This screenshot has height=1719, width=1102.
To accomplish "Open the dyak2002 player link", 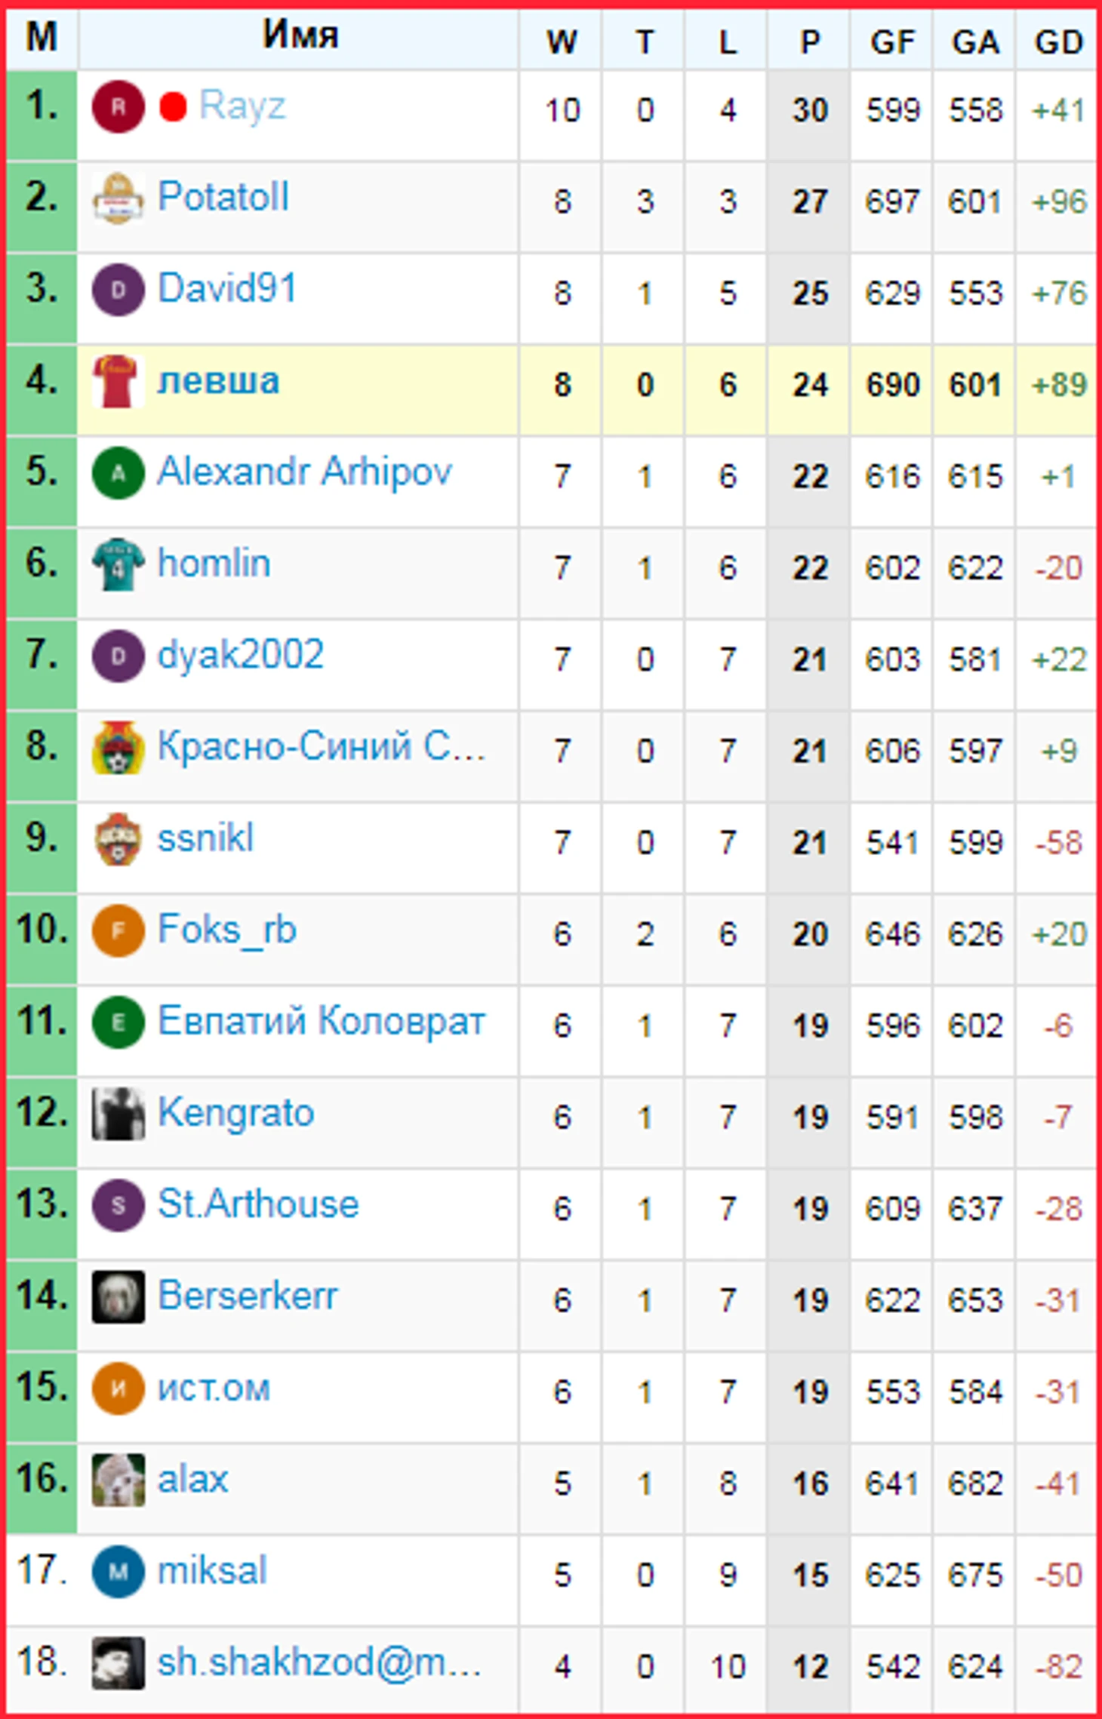I will pyautogui.click(x=241, y=655).
